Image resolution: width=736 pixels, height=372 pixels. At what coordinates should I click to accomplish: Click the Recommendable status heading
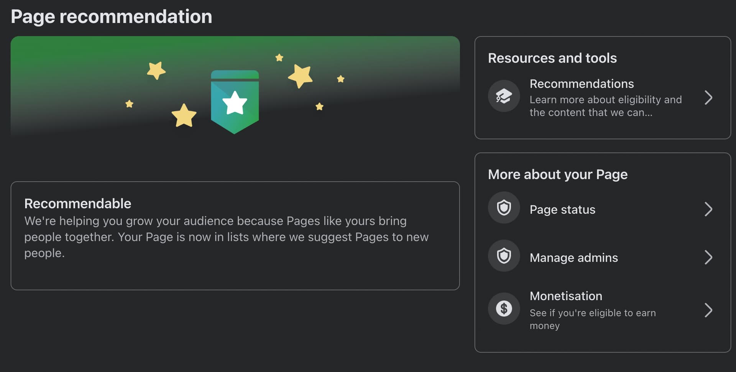tap(78, 204)
